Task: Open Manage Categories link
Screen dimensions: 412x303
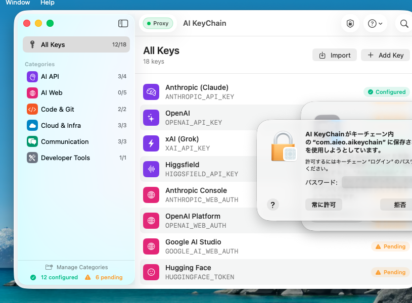Action: coord(76,267)
